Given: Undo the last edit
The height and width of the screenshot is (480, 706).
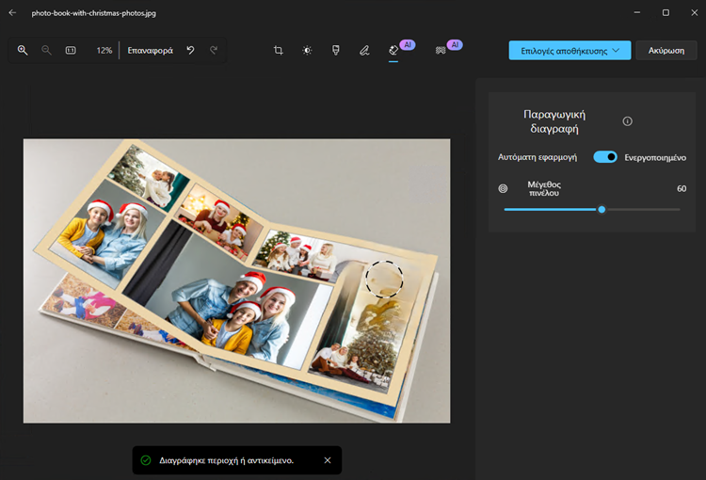Looking at the screenshot, I should [x=191, y=50].
